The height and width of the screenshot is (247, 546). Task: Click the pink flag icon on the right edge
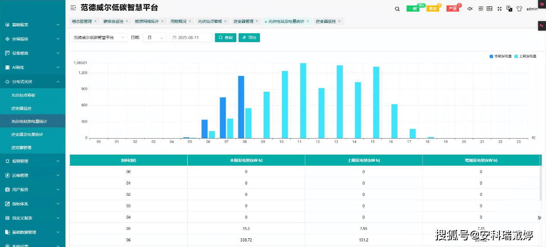[542, 26]
